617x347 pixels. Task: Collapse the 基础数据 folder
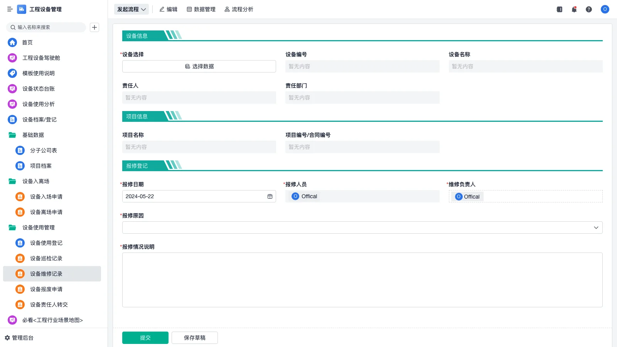coord(12,135)
